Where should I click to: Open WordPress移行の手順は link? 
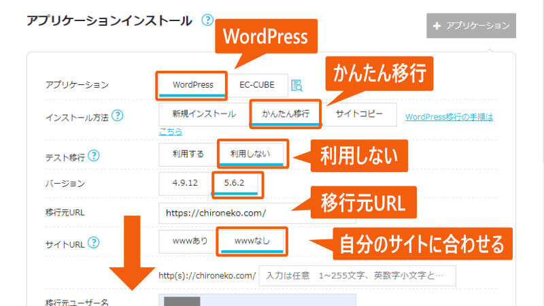click(x=449, y=117)
